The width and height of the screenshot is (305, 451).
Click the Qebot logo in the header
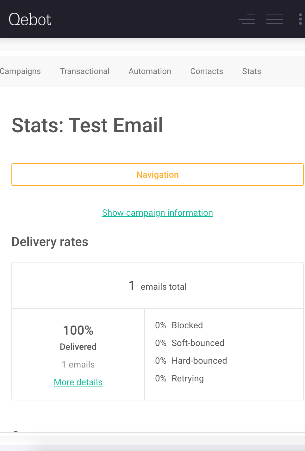tap(30, 20)
